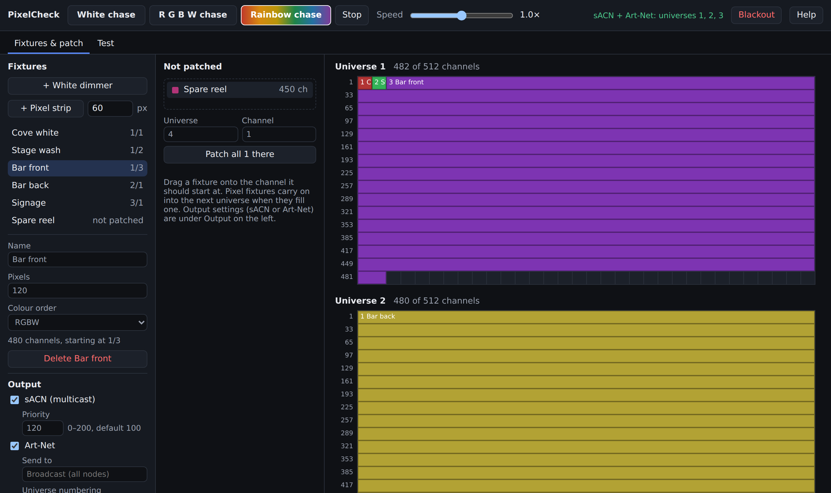Click Patch all 1 there
The height and width of the screenshot is (493, 831).
240,154
